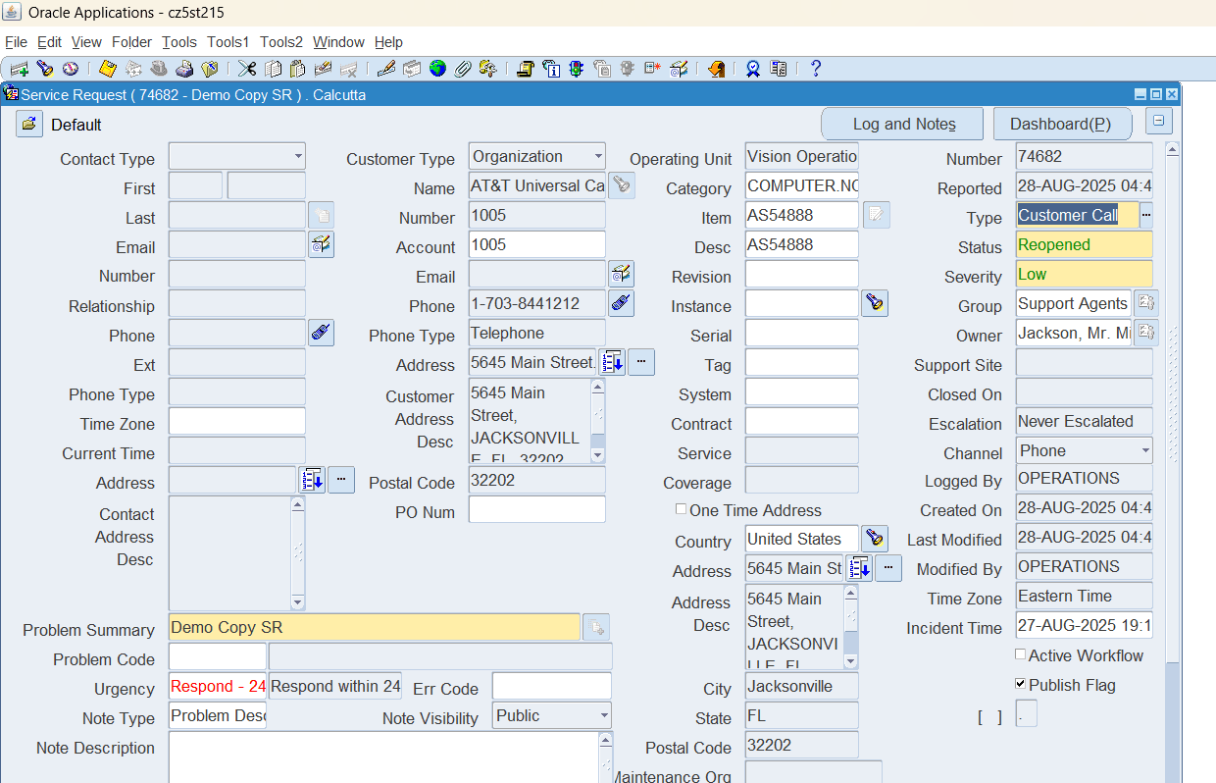
Task: Open the Tools1 menu
Action: (228, 42)
